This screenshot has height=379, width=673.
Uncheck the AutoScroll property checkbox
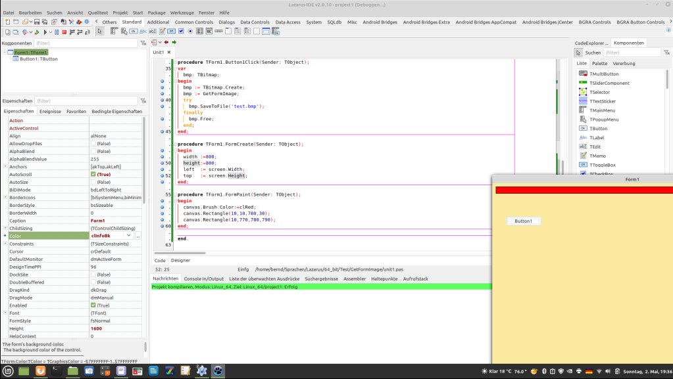[x=93, y=175]
